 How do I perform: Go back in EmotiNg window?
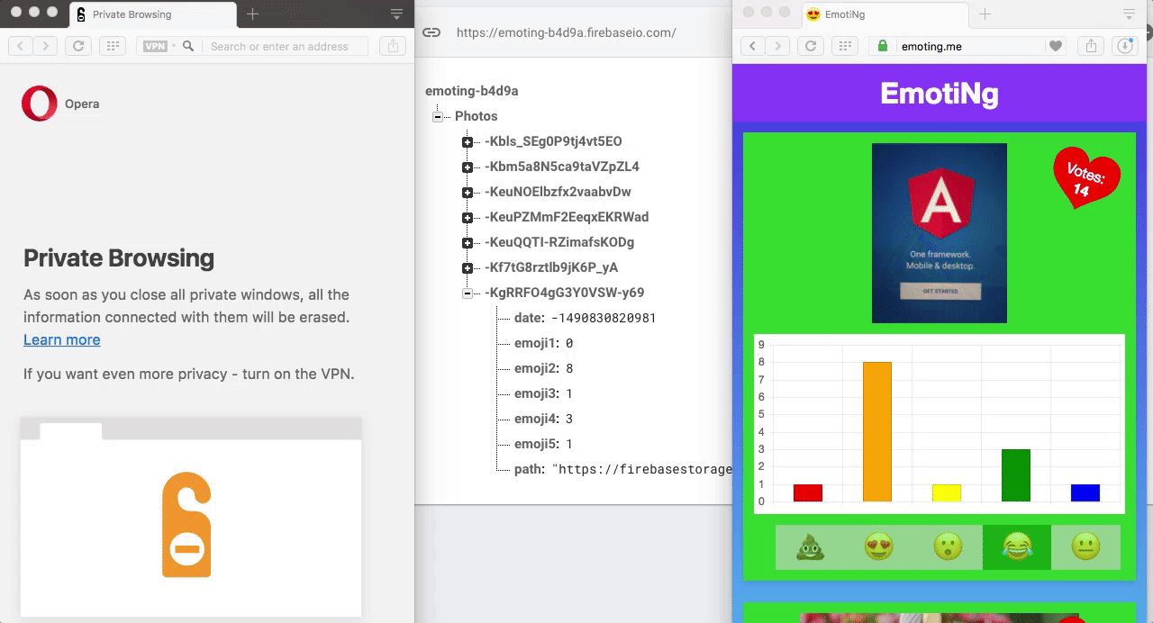(x=753, y=46)
